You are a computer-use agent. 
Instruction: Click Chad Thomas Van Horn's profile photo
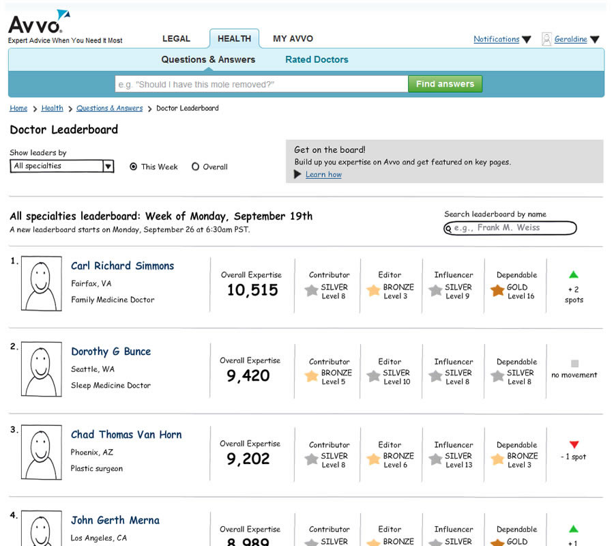(x=42, y=452)
